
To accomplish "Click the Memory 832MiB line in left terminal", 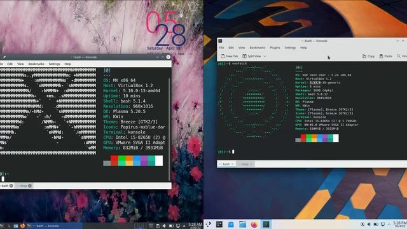I will point(133,148).
